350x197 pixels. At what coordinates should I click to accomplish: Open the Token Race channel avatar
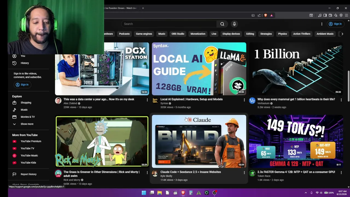pyautogui.click(x=252, y=173)
